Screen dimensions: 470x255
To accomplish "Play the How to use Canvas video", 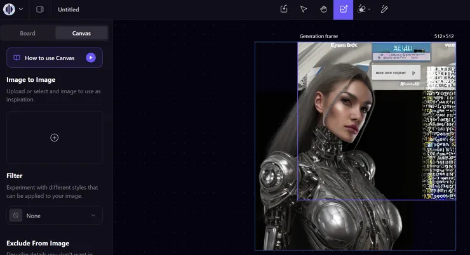I will tap(91, 58).
